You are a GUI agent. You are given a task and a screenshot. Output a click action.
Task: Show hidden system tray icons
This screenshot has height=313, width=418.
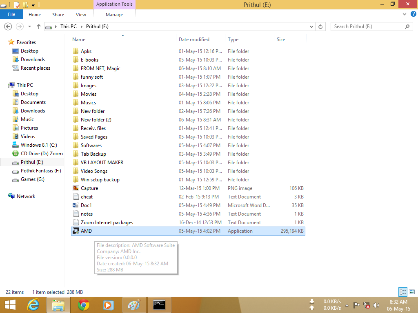click(x=347, y=305)
